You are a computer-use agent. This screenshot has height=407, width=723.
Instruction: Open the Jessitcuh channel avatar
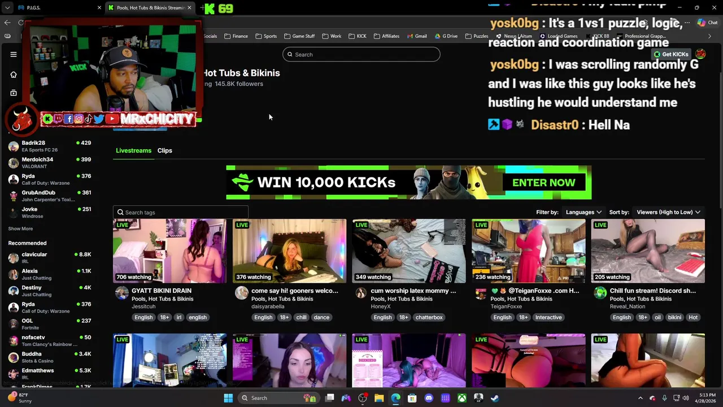point(122,293)
